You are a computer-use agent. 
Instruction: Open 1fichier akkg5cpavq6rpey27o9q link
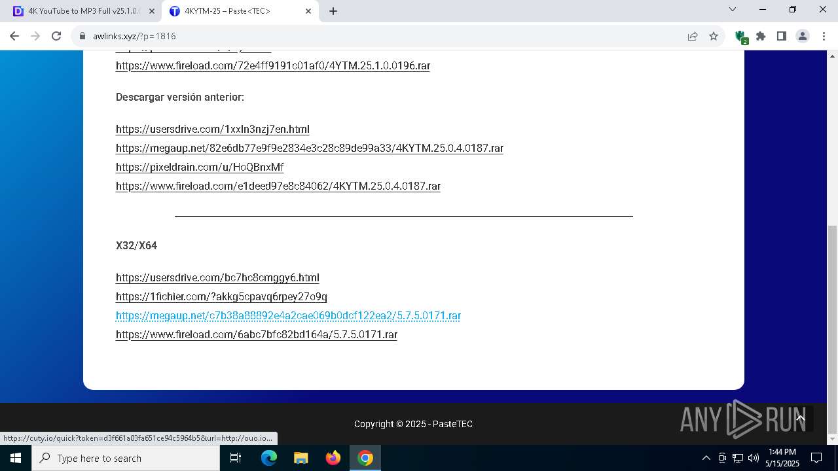pyautogui.click(x=221, y=296)
